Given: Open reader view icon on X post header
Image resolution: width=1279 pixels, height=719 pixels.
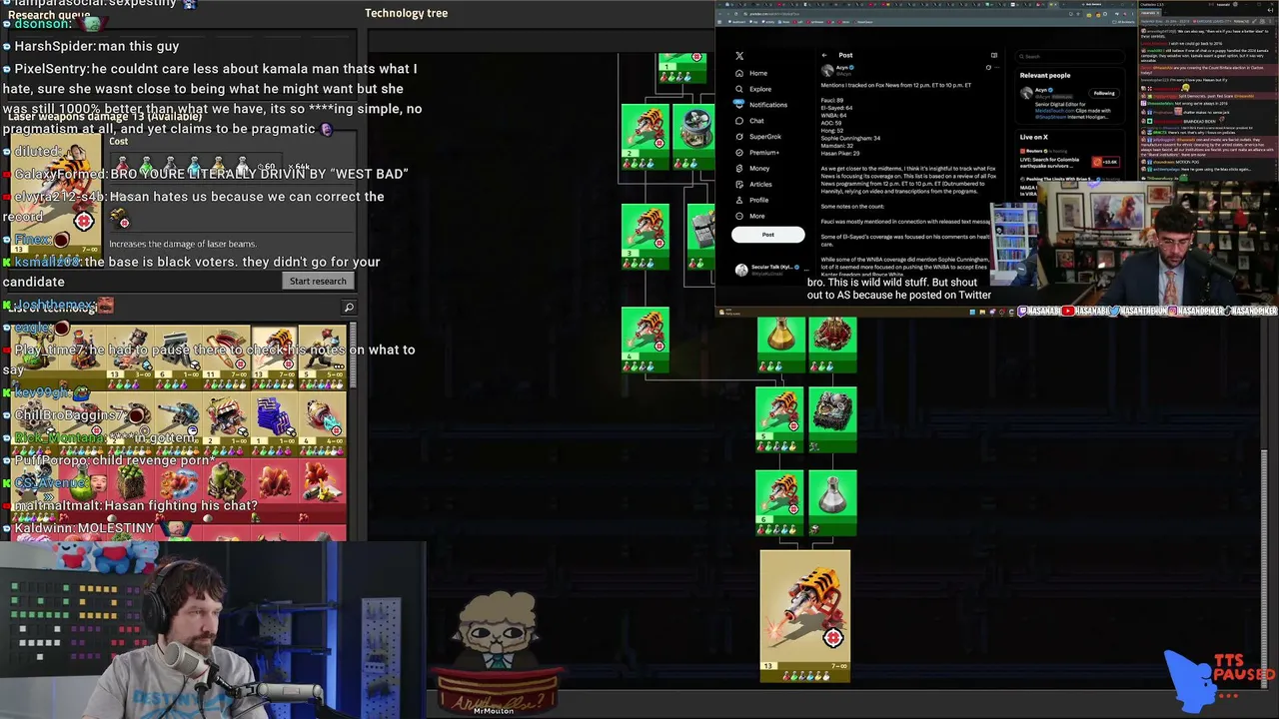Looking at the screenshot, I should coord(993,55).
